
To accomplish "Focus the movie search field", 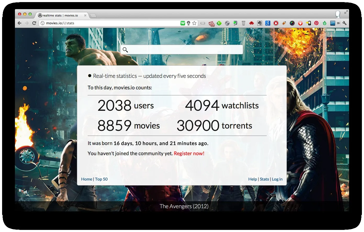I will (182, 50).
